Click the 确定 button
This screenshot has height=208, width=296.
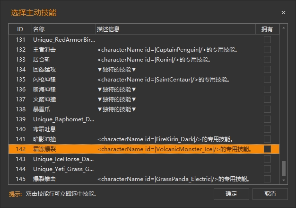pos(231,194)
